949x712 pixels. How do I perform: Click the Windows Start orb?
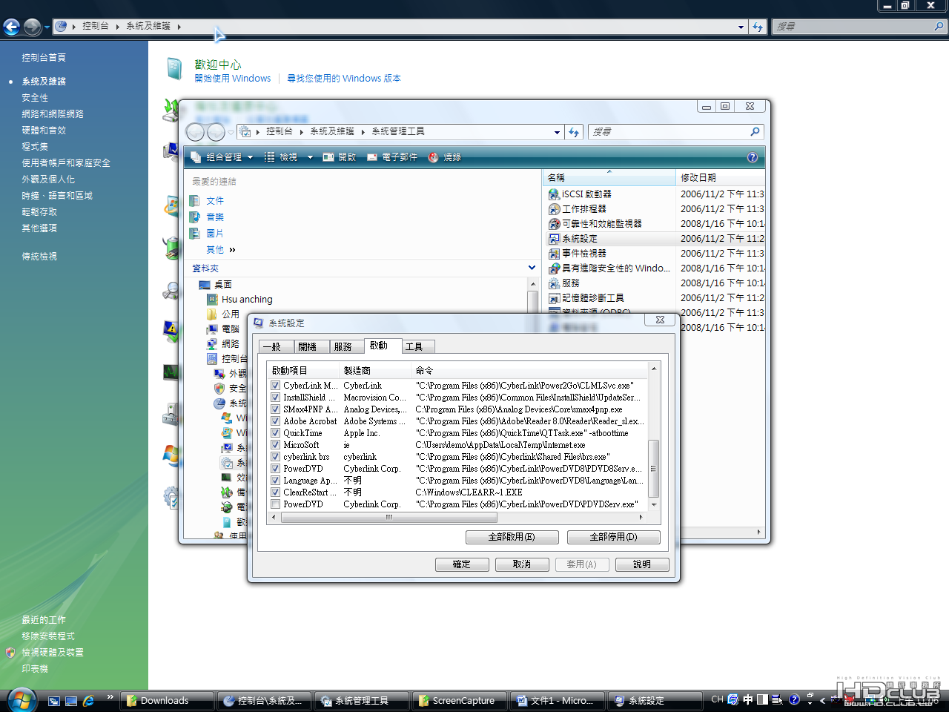(x=21, y=699)
